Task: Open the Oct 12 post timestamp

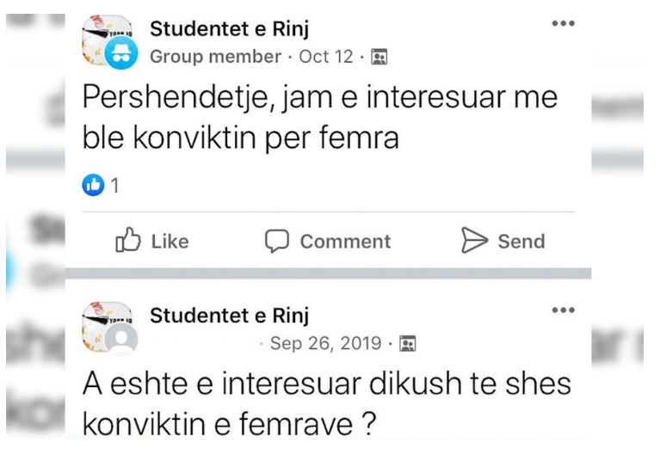Action: pyautogui.click(x=326, y=57)
